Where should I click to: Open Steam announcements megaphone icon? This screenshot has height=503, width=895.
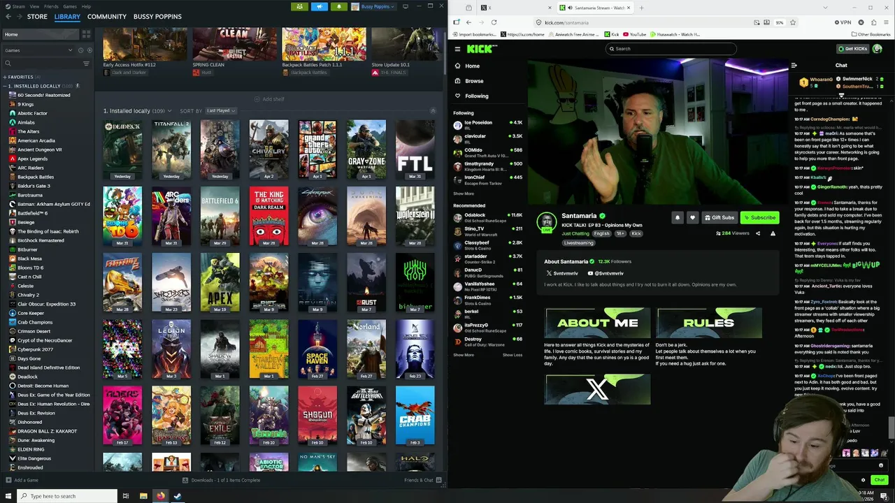[320, 6]
